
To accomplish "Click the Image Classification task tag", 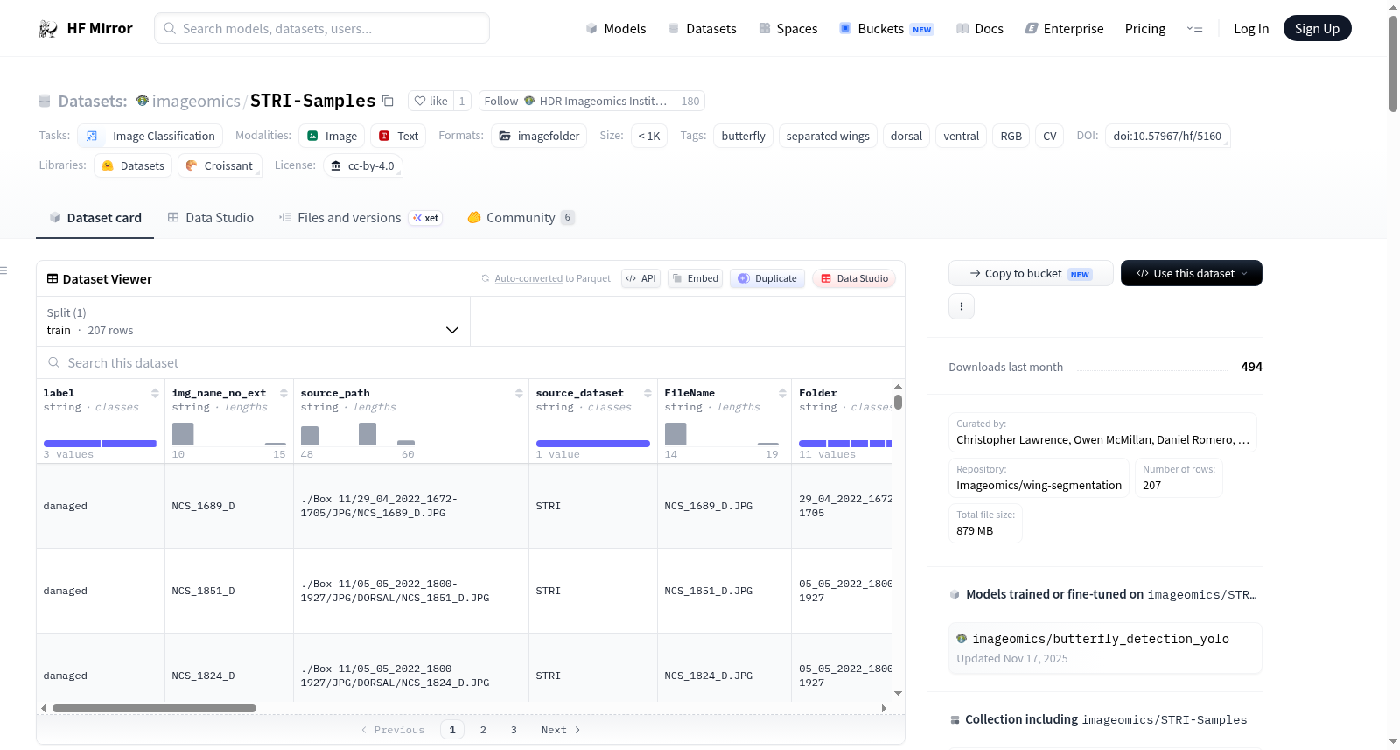I will (x=150, y=136).
